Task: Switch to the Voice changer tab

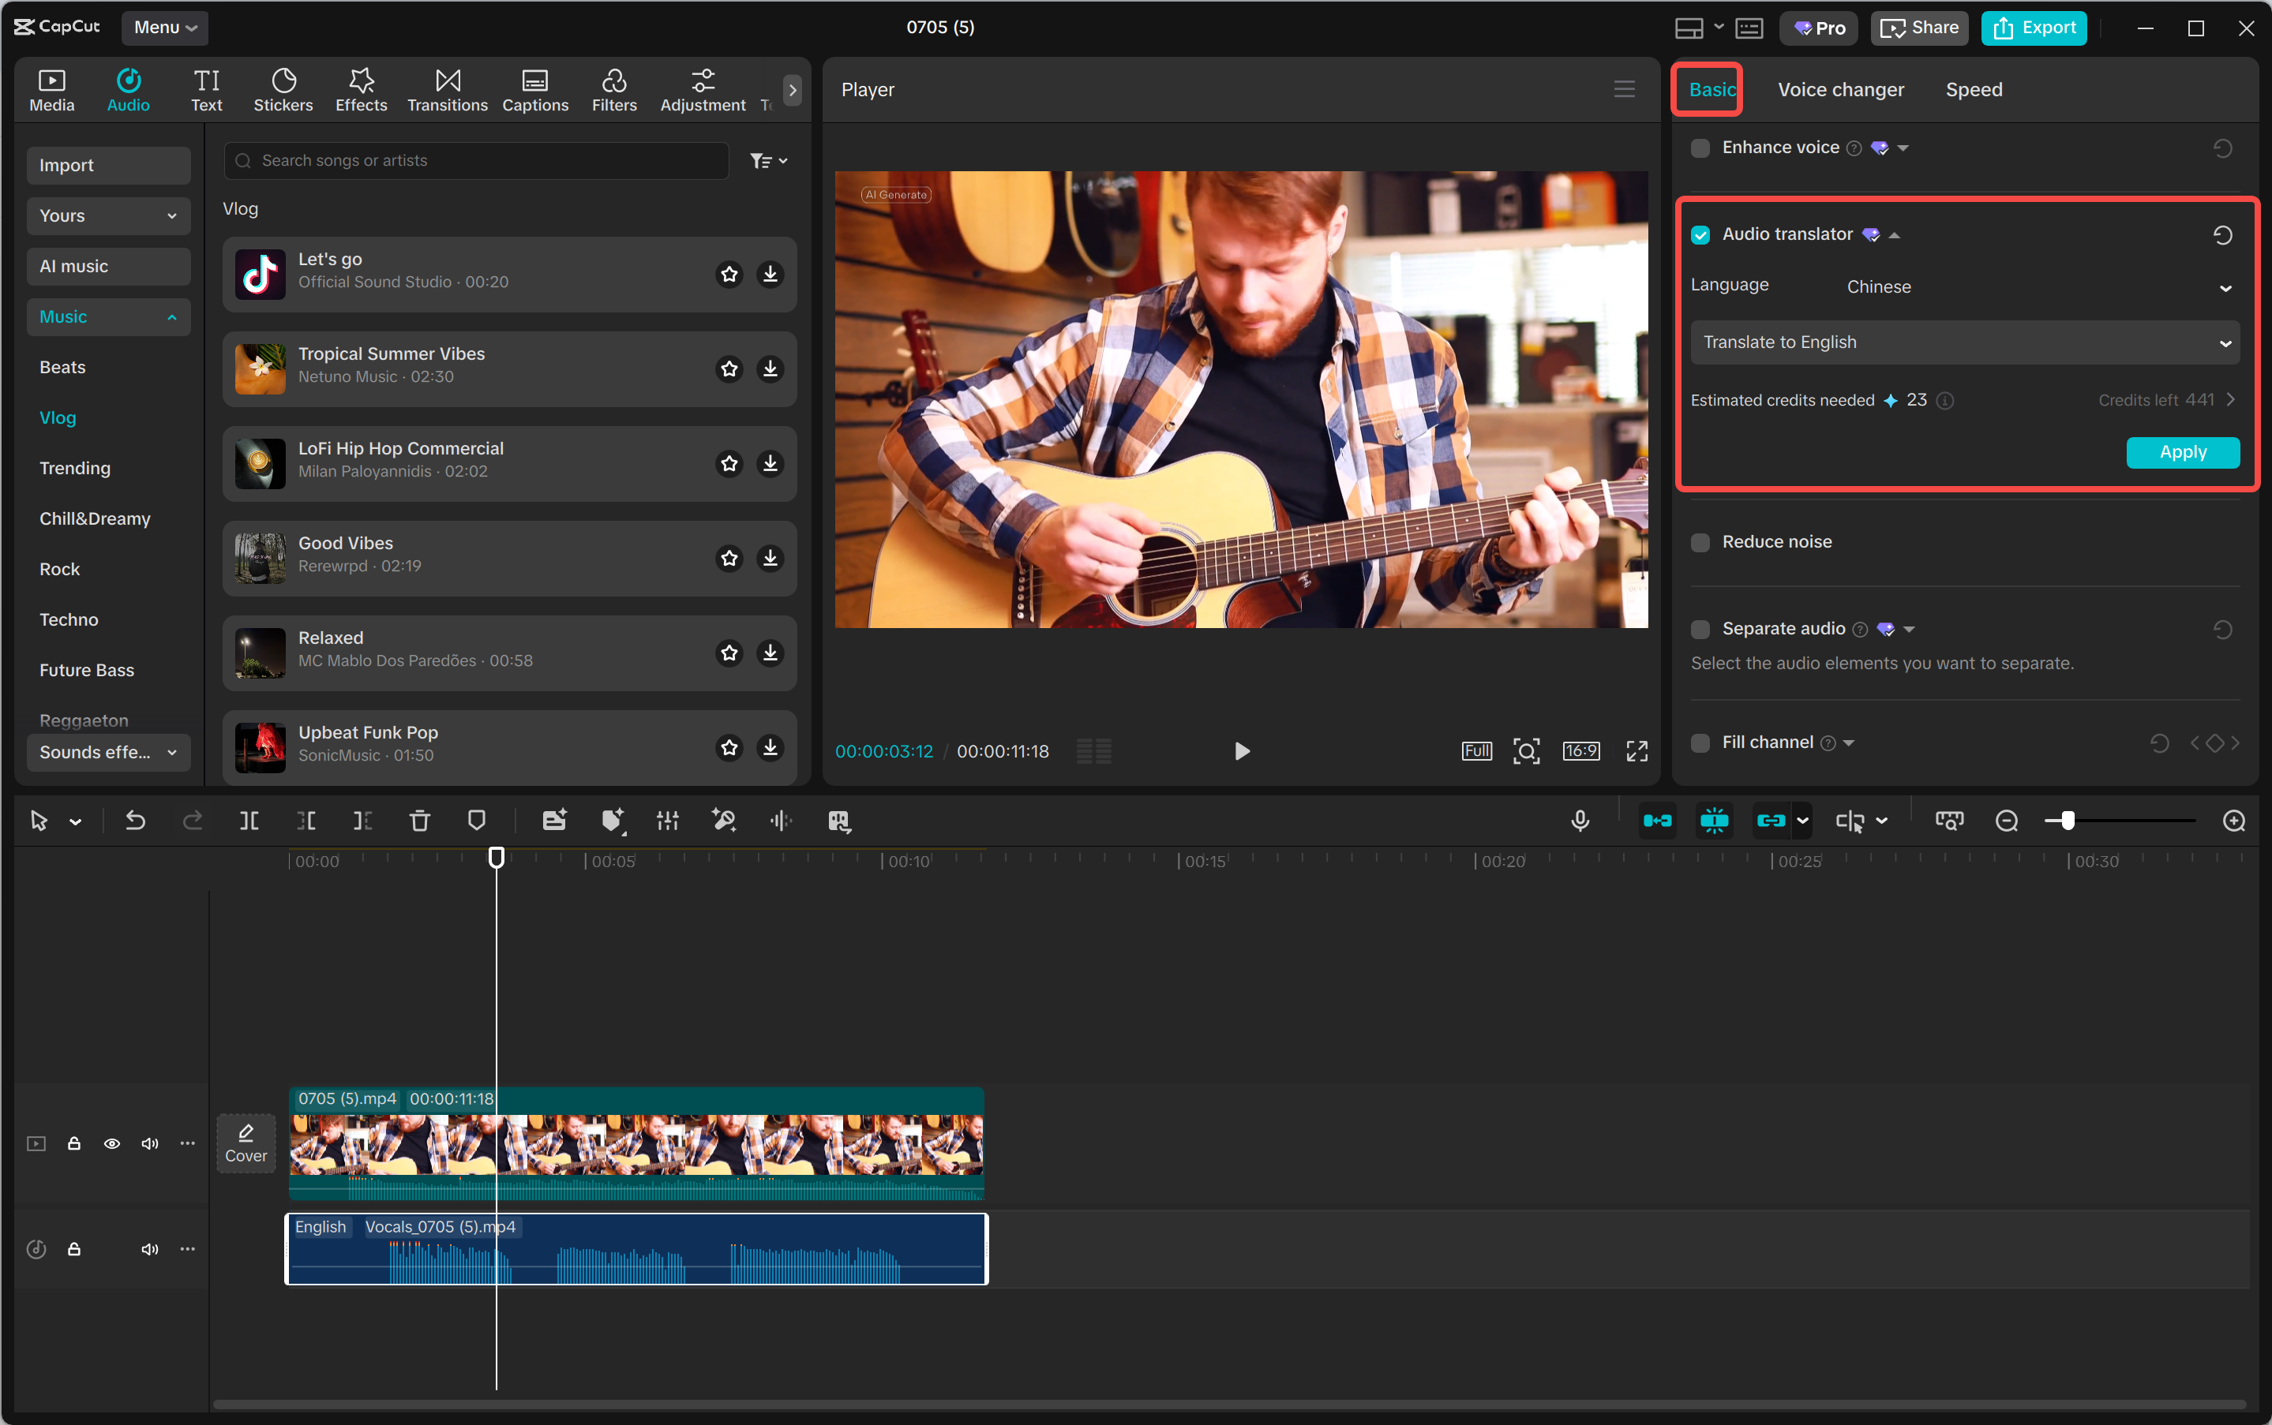Action: pos(1840,89)
